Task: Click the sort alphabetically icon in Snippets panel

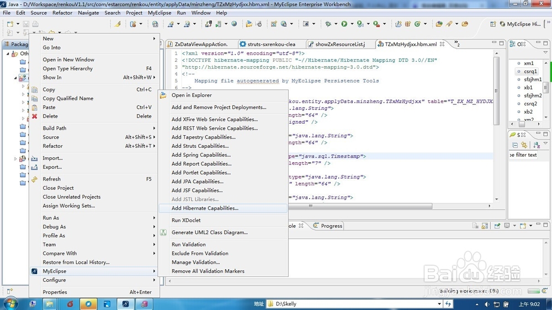Action: pyautogui.click(x=537, y=145)
